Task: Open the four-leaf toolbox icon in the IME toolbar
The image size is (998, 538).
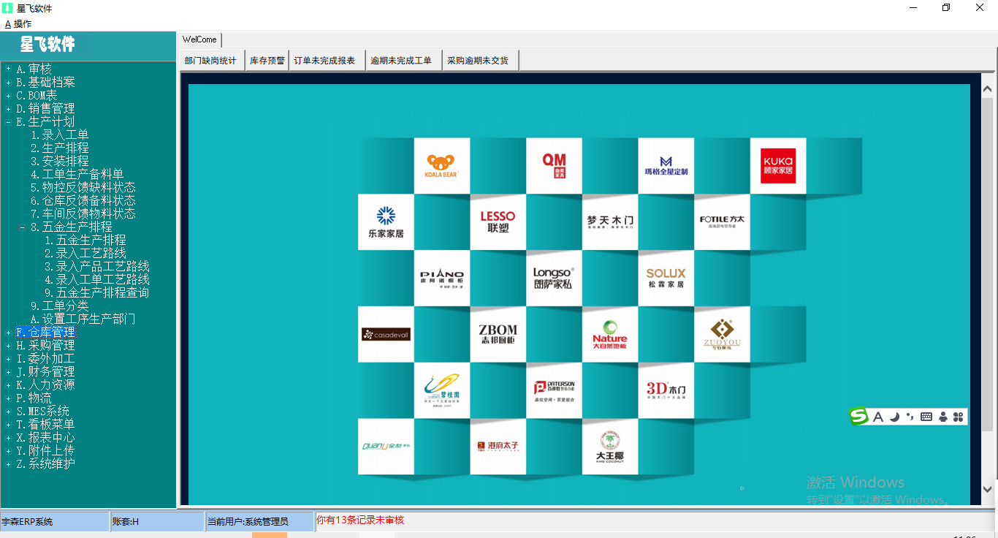Action: tap(959, 417)
